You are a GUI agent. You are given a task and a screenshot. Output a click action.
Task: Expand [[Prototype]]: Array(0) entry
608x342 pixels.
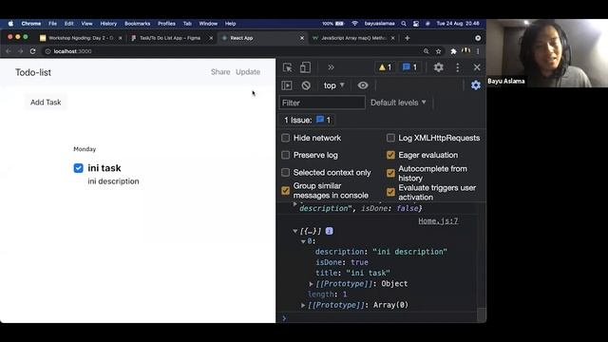[303, 306]
